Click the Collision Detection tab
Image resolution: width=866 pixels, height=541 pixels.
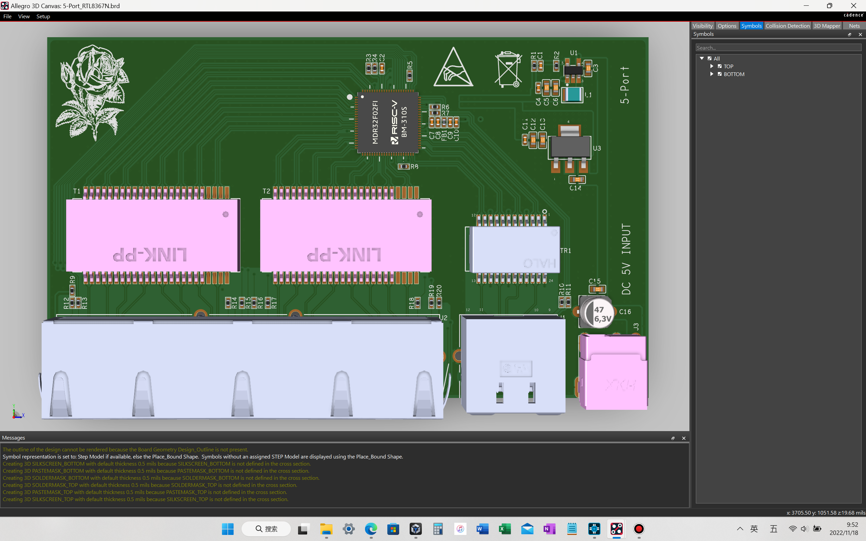[788, 26]
